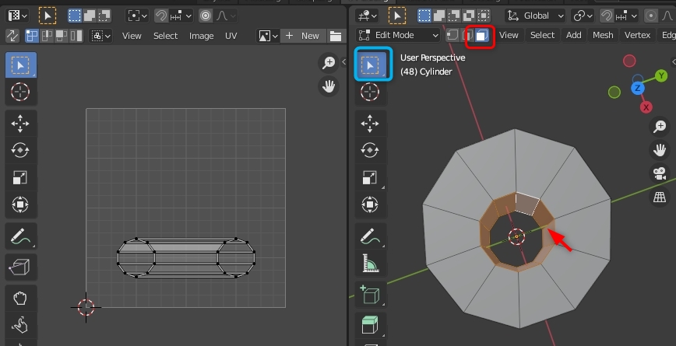Switch perspective/orthographic grid icon in viewport
The image size is (676, 346).
(660, 197)
